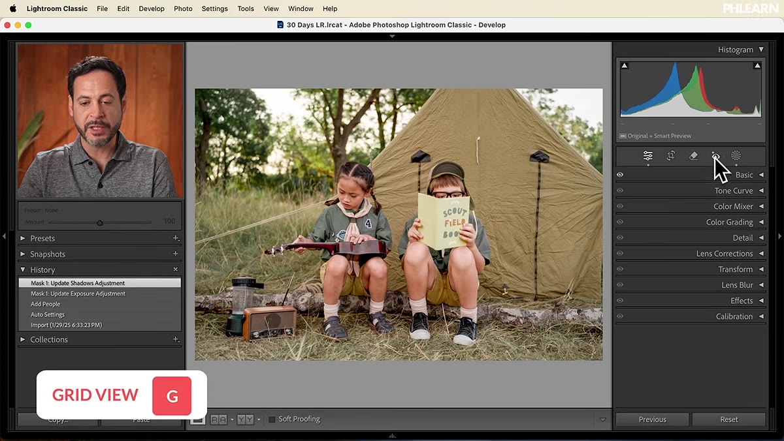Viewport: 784px width, 441px height.
Task: Move the preset Amount slider handle
Action: (100, 222)
